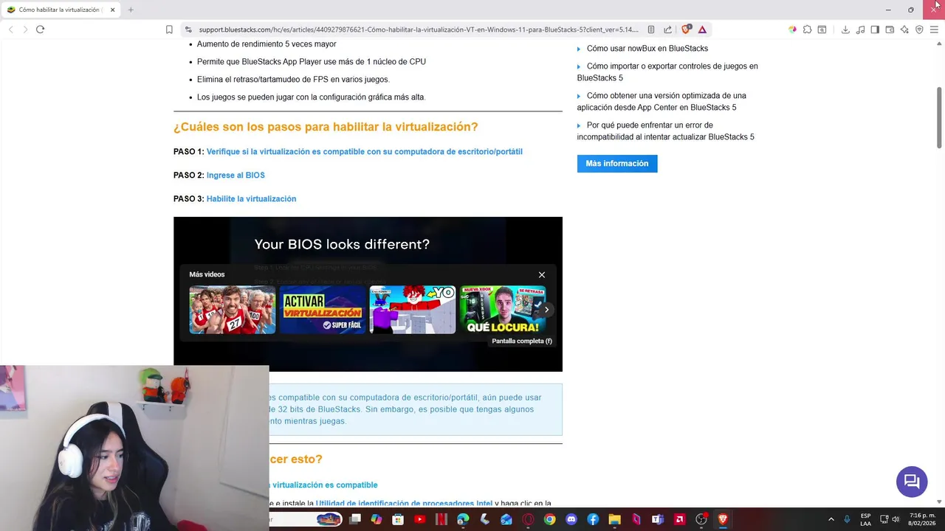945x531 pixels.
Task: Expand the system tray hidden icons chevron
Action: [x=831, y=519]
